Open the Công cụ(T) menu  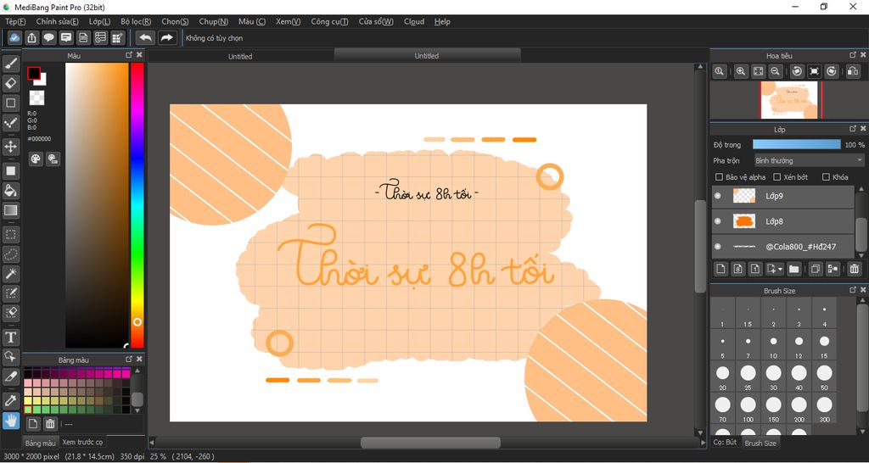coord(329,21)
